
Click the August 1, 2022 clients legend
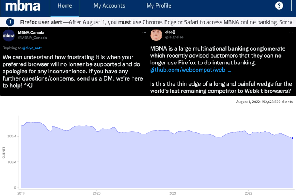tap(263, 102)
